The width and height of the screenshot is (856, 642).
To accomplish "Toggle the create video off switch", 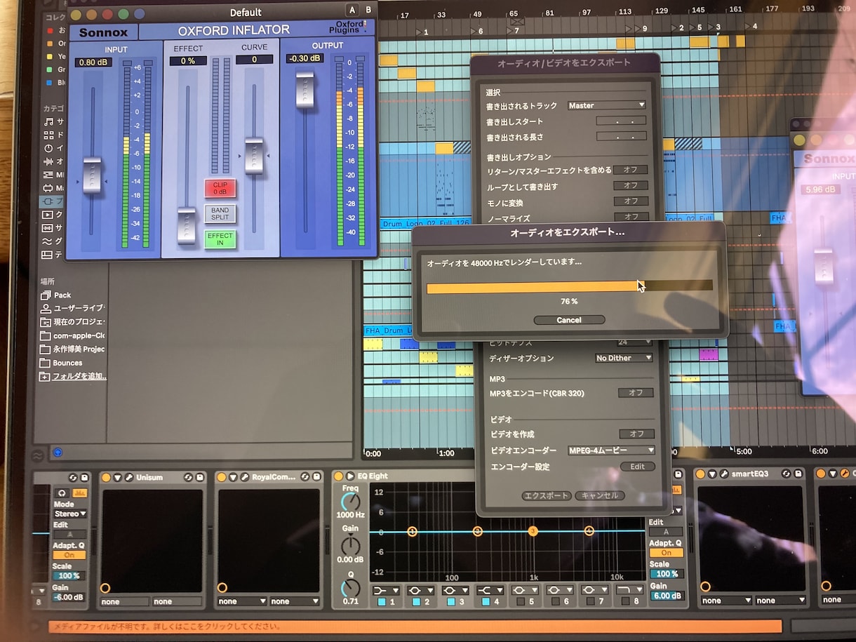I will [636, 434].
